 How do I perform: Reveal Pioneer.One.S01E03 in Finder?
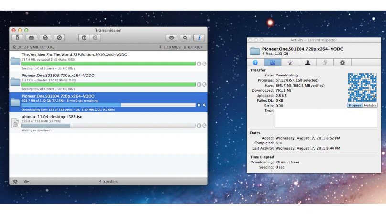(204, 85)
